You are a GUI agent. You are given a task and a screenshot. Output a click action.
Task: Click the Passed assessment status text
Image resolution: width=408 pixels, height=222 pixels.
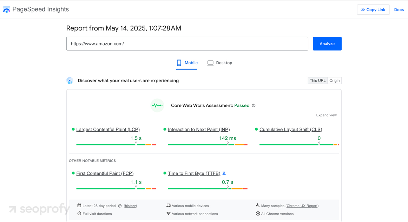pos(242,105)
